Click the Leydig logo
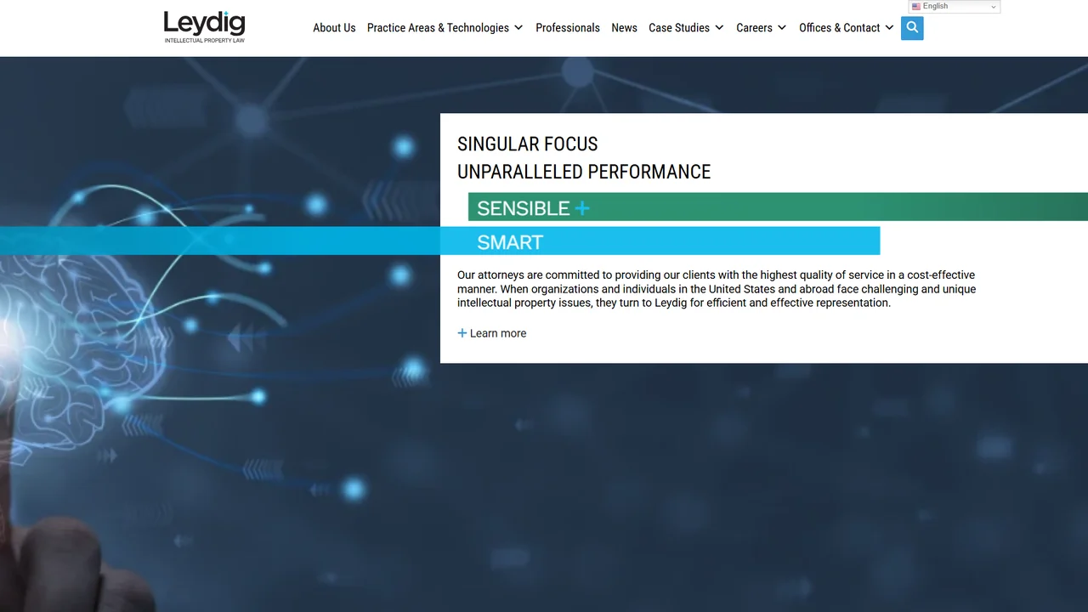The height and width of the screenshot is (612, 1088). click(204, 27)
